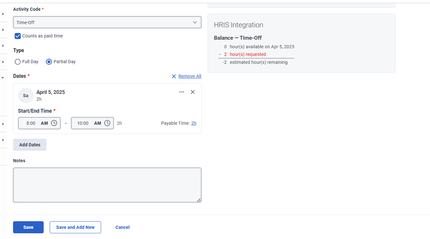Uncheck Counts as paid time
430x239 pixels.
pyautogui.click(x=18, y=36)
